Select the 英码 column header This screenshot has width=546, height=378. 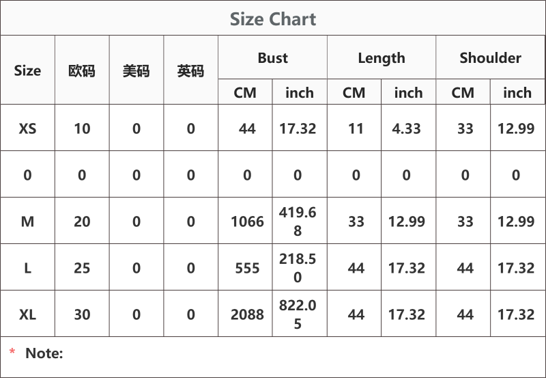(190, 71)
